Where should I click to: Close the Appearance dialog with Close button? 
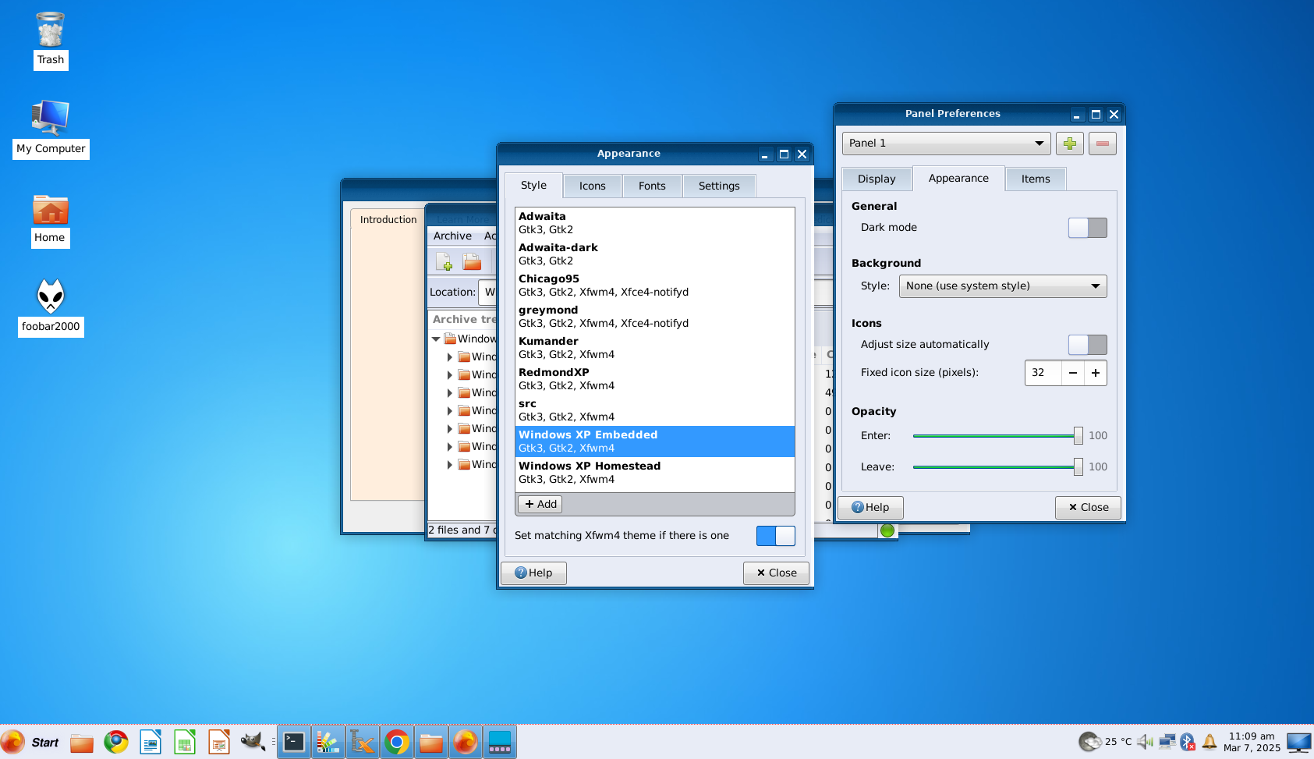(777, 573)
